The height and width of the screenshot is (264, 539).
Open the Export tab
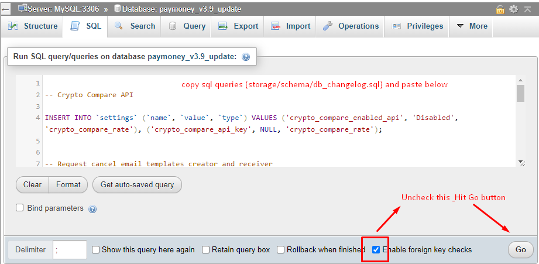coord(238,26)
